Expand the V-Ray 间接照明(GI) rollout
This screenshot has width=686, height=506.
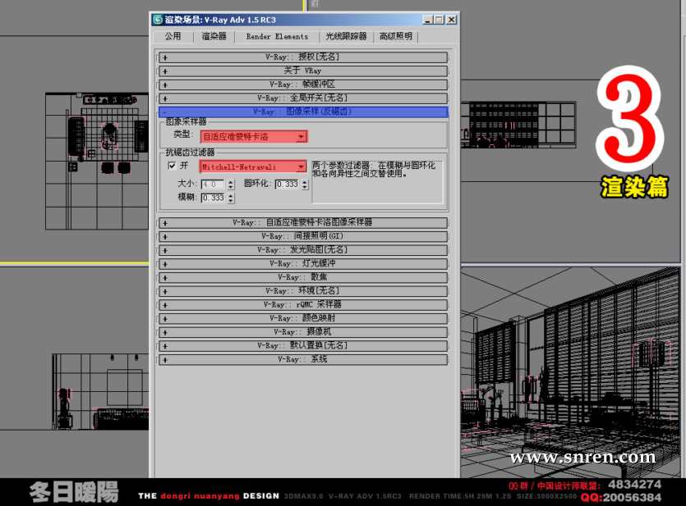[x=303, y=236]
